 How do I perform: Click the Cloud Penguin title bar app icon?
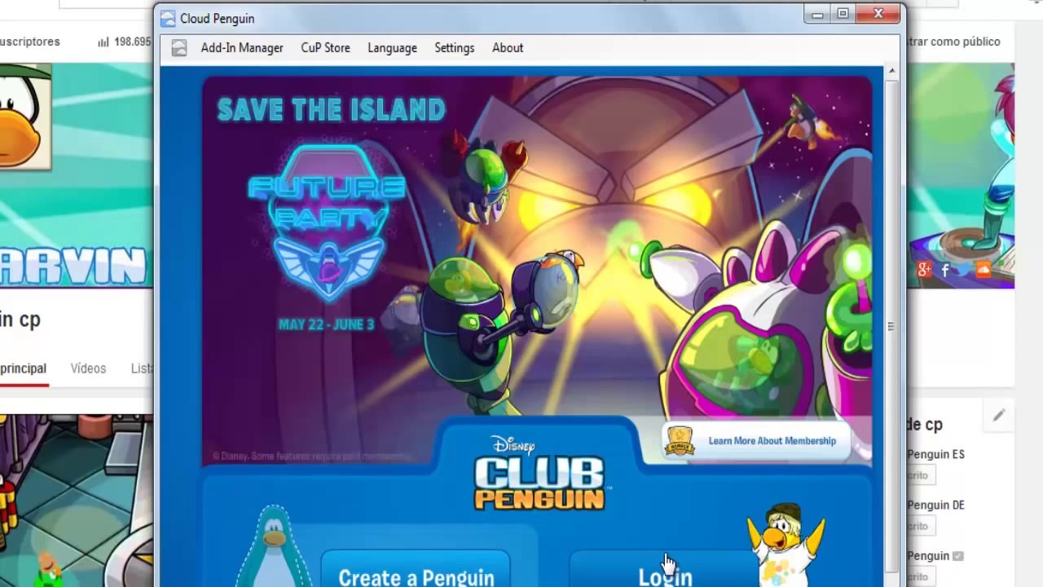coord(167,19)
